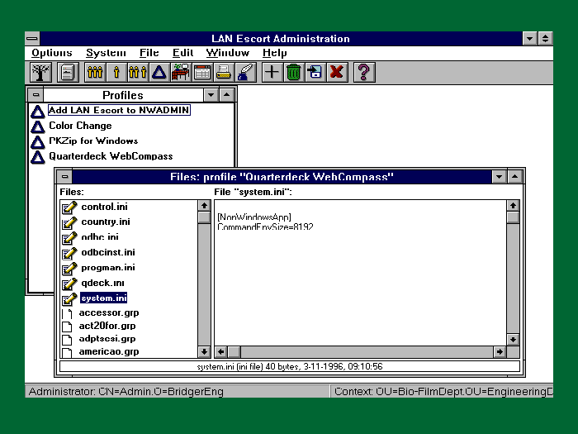The image size is (578, 434).
Task: Select progman.ini in the Files list
Action: point(108,268)
